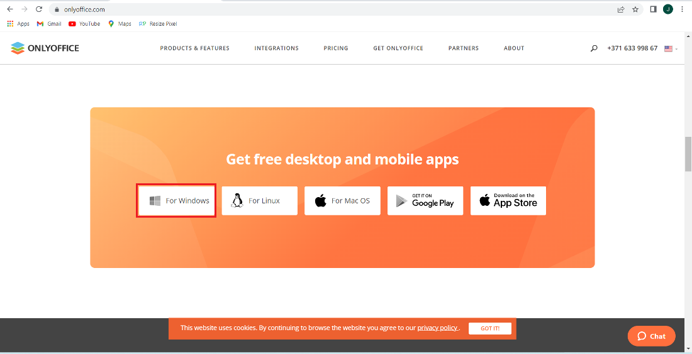The width and height of the screenshot is (692, 354).
Task: Download on the App Store button
Action: click(508, 201)
